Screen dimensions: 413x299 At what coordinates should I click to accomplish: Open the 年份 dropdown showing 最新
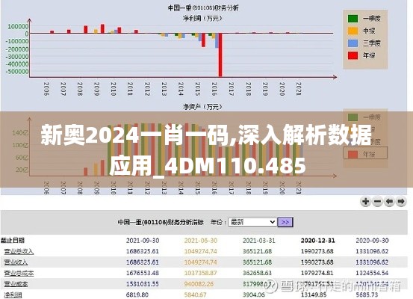pos(252,222)
